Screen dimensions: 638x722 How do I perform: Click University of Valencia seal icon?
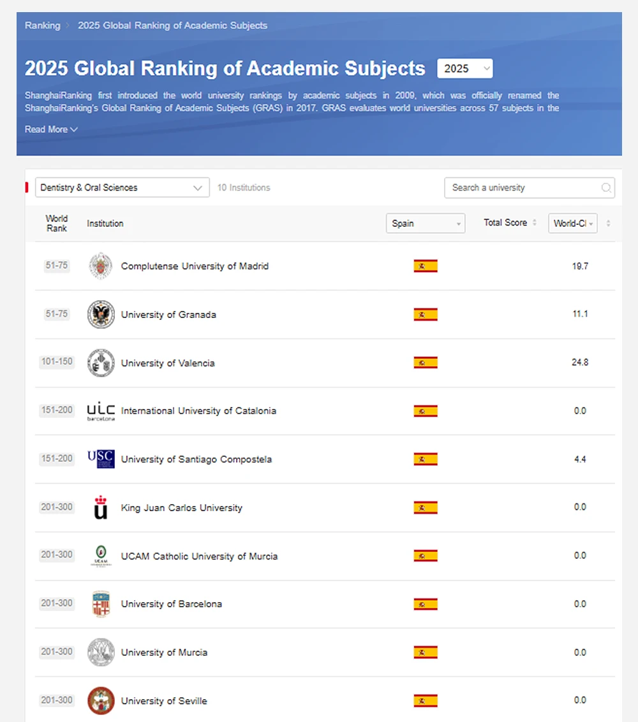101,363
